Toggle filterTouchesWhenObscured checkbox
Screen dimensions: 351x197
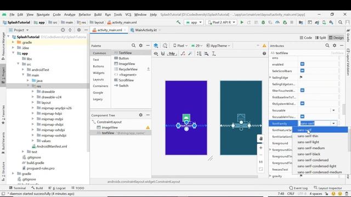(x=302, y=90)
